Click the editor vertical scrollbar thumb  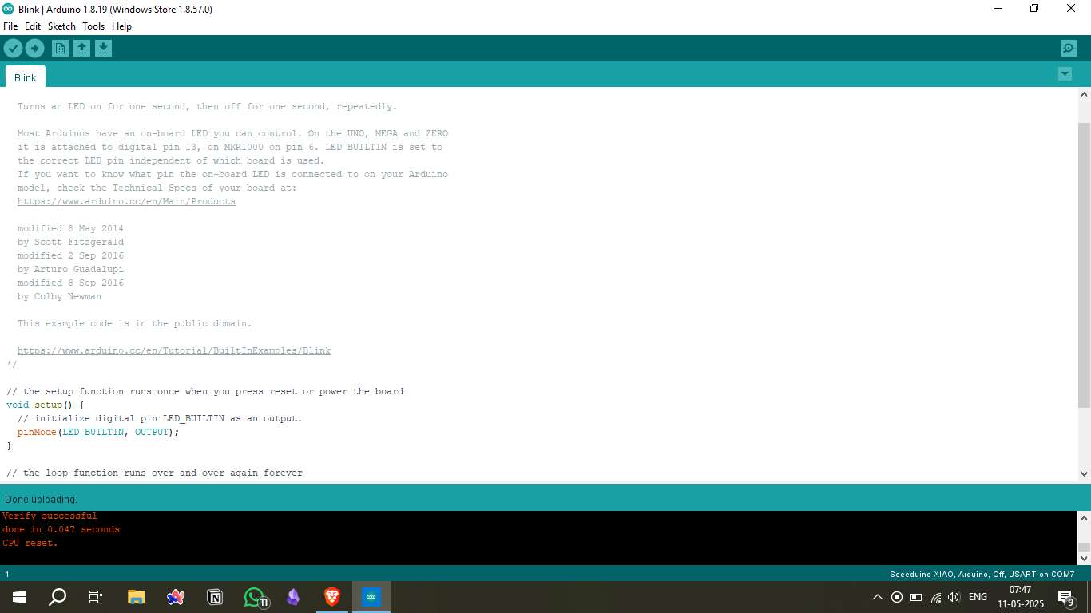pyautogui.click(x=1084, y=264)
